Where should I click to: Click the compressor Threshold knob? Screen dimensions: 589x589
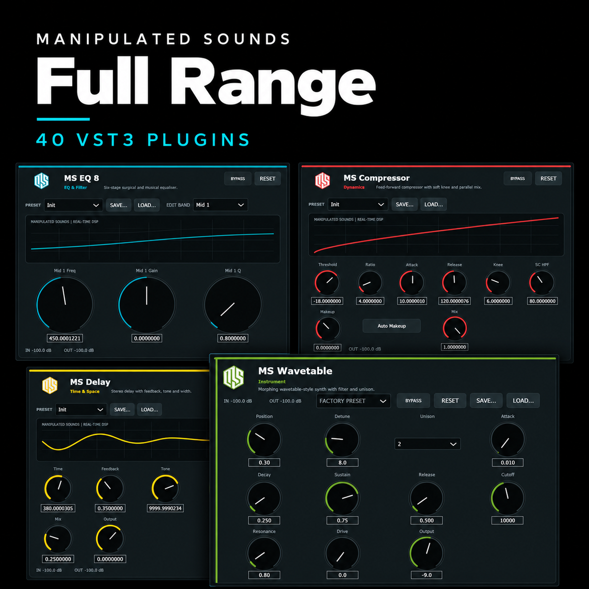(327, 282)
